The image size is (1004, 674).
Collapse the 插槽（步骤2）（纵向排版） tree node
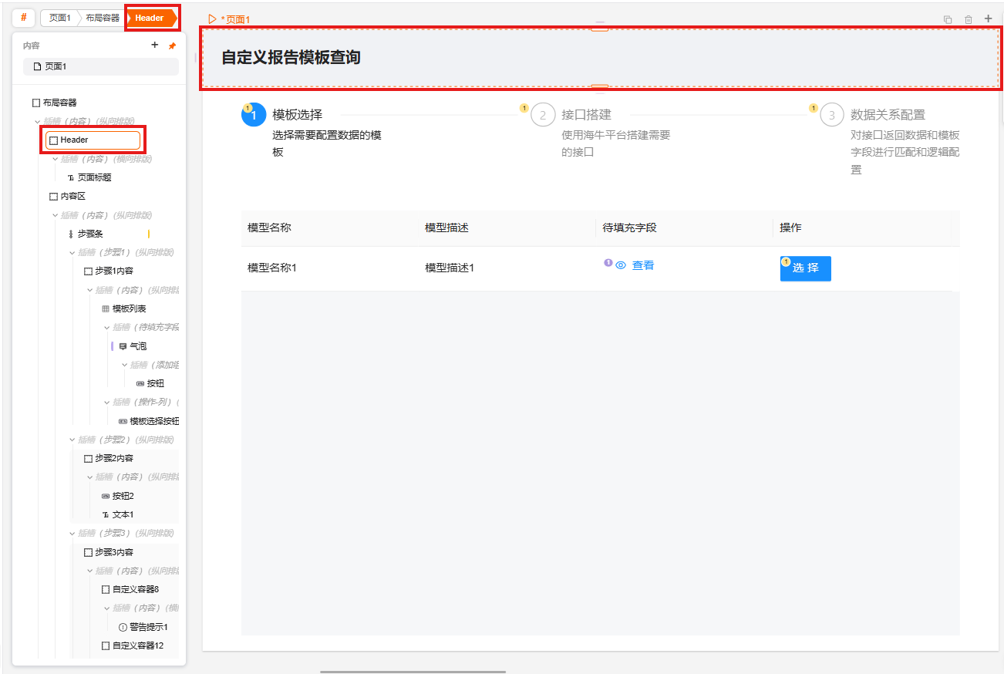(x=71, y=439)
